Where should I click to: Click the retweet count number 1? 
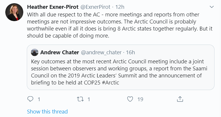click(x=89, y=99)
